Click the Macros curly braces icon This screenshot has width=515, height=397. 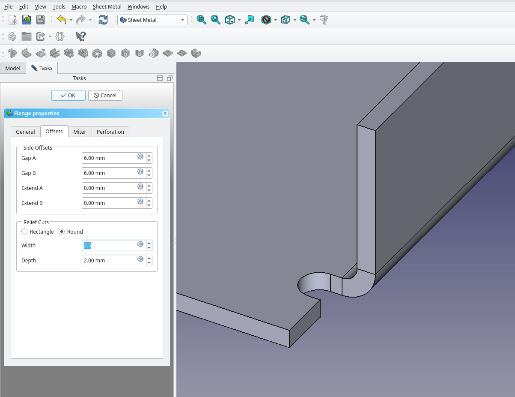point(60,36)
